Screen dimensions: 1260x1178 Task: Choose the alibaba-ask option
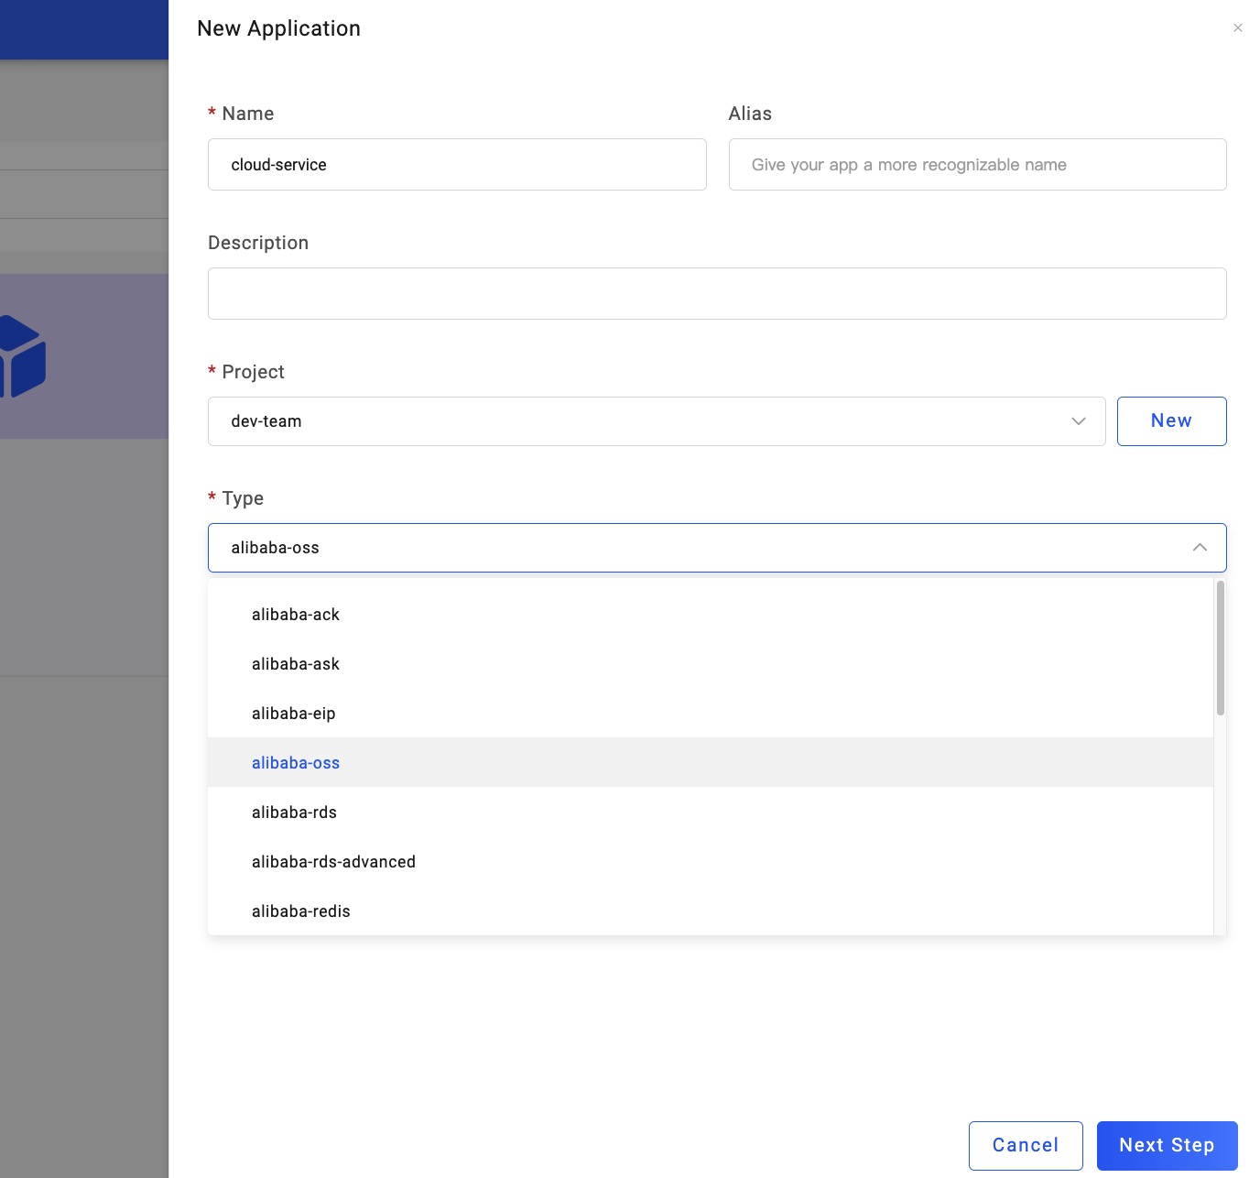click(x=296, y=664)
